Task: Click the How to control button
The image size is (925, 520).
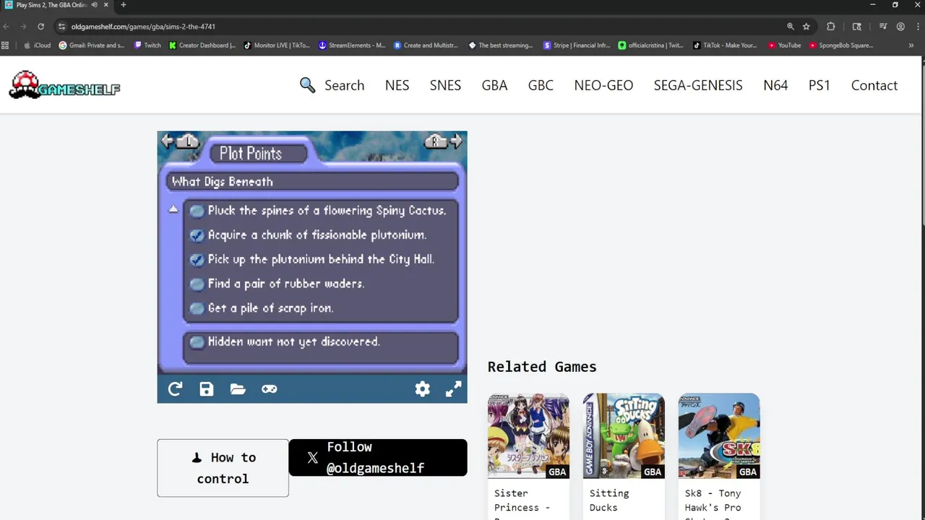Action: 223,468
